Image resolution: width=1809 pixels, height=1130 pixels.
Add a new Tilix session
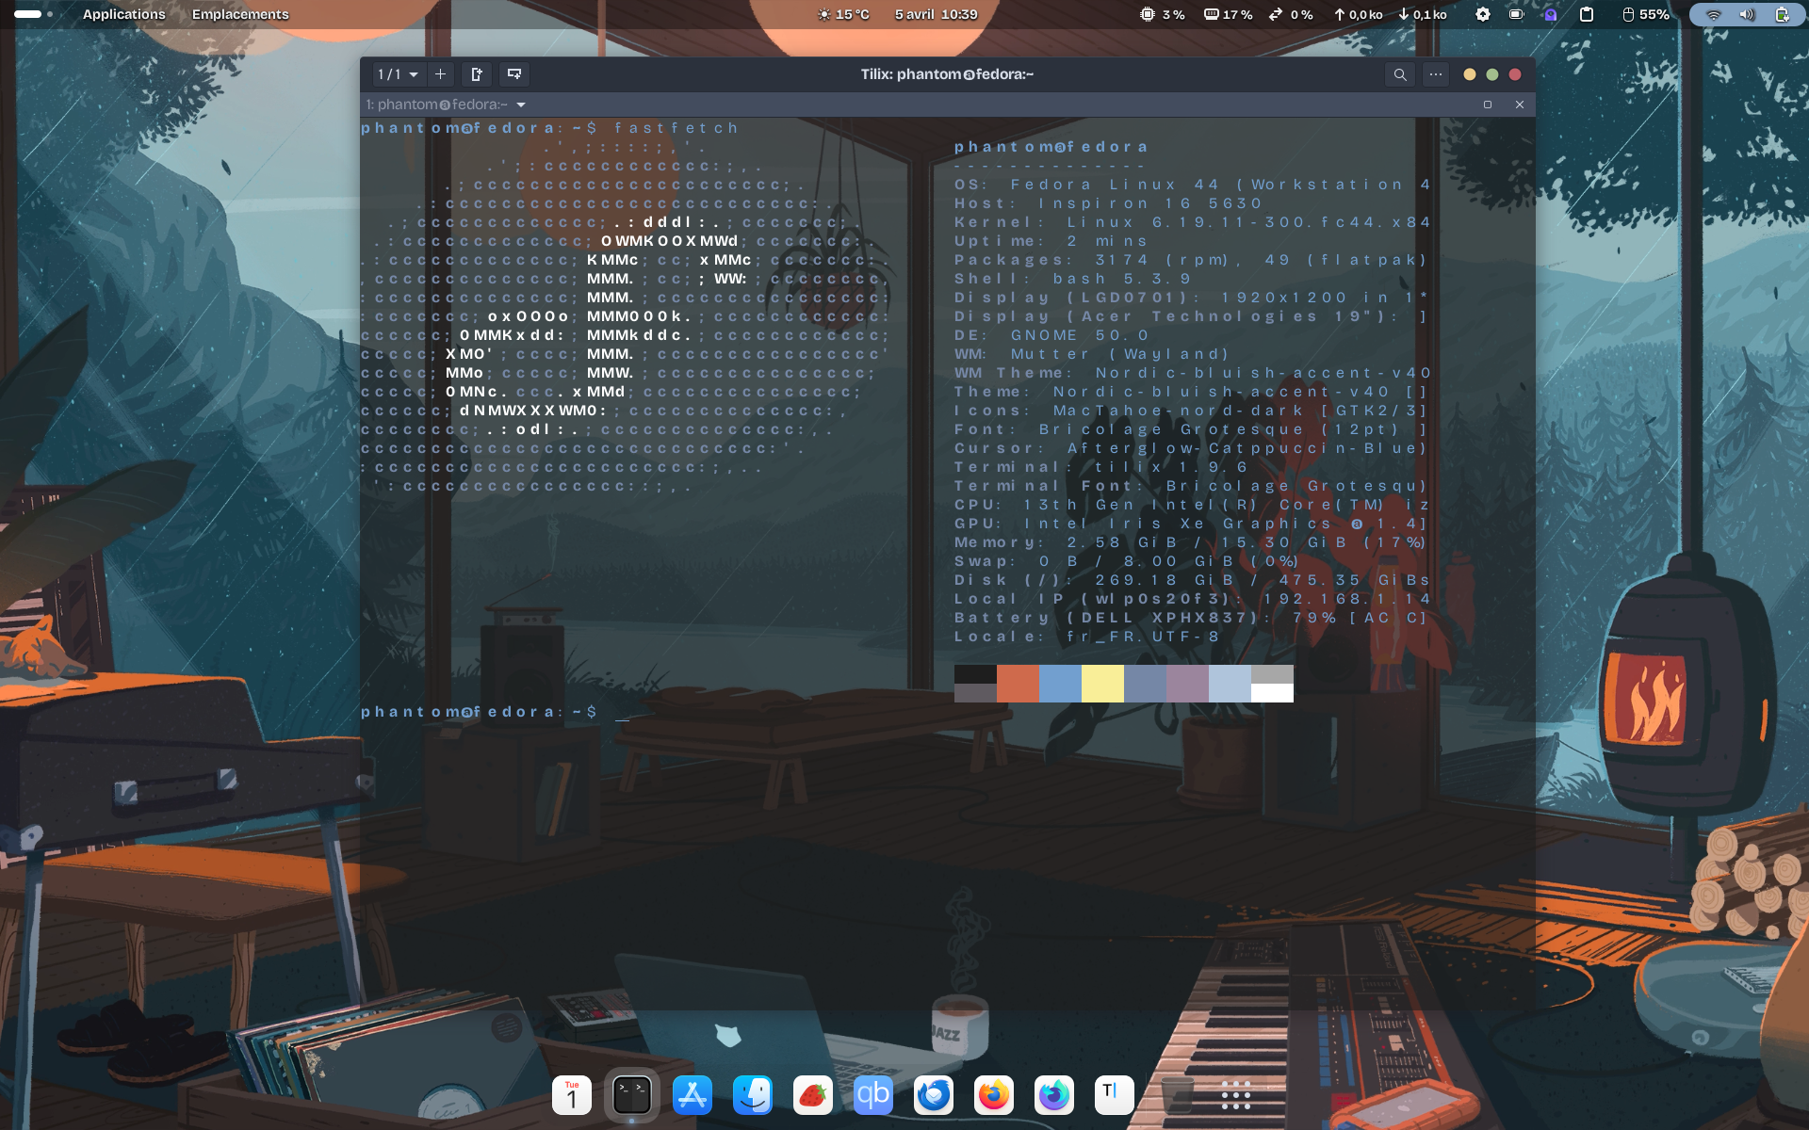coord(440,74)
